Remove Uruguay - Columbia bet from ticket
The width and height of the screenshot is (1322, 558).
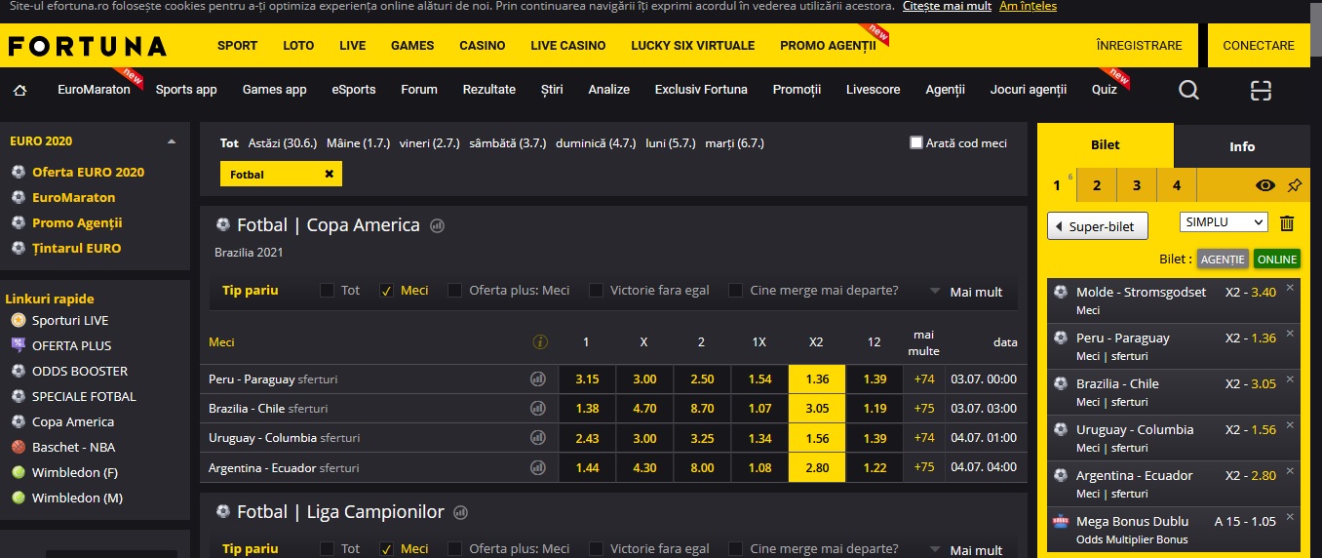click(x=1290, y=424)
